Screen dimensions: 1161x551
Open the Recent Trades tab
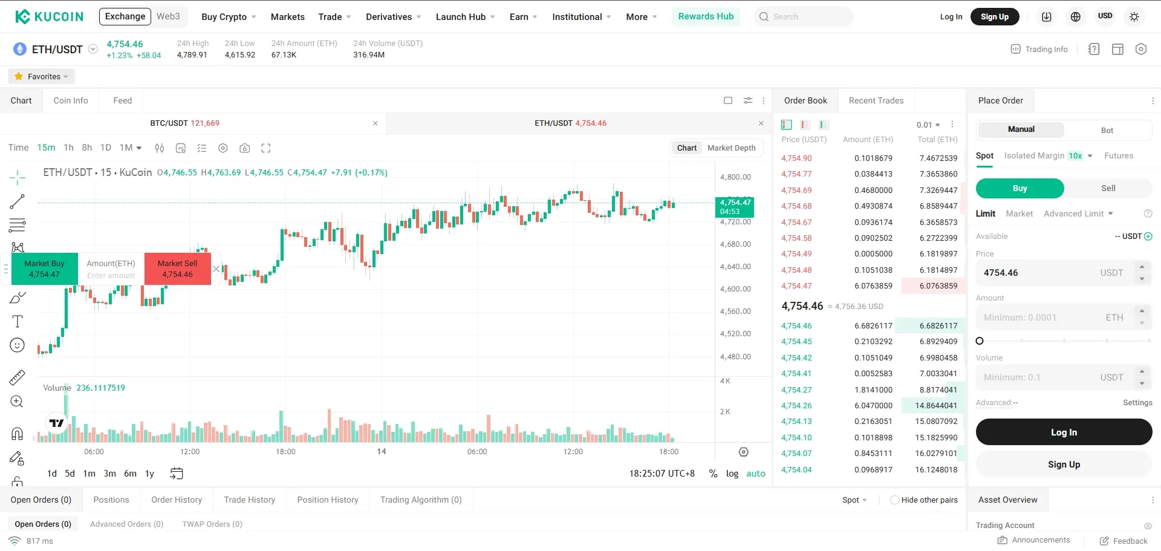[876, 100]
